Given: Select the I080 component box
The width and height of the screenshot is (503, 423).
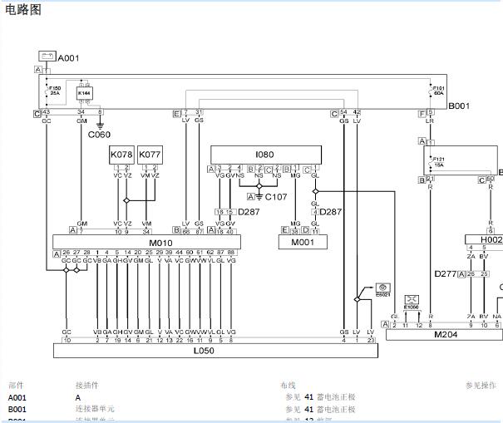Looking at the screenshot, I should tap(266, 155).
